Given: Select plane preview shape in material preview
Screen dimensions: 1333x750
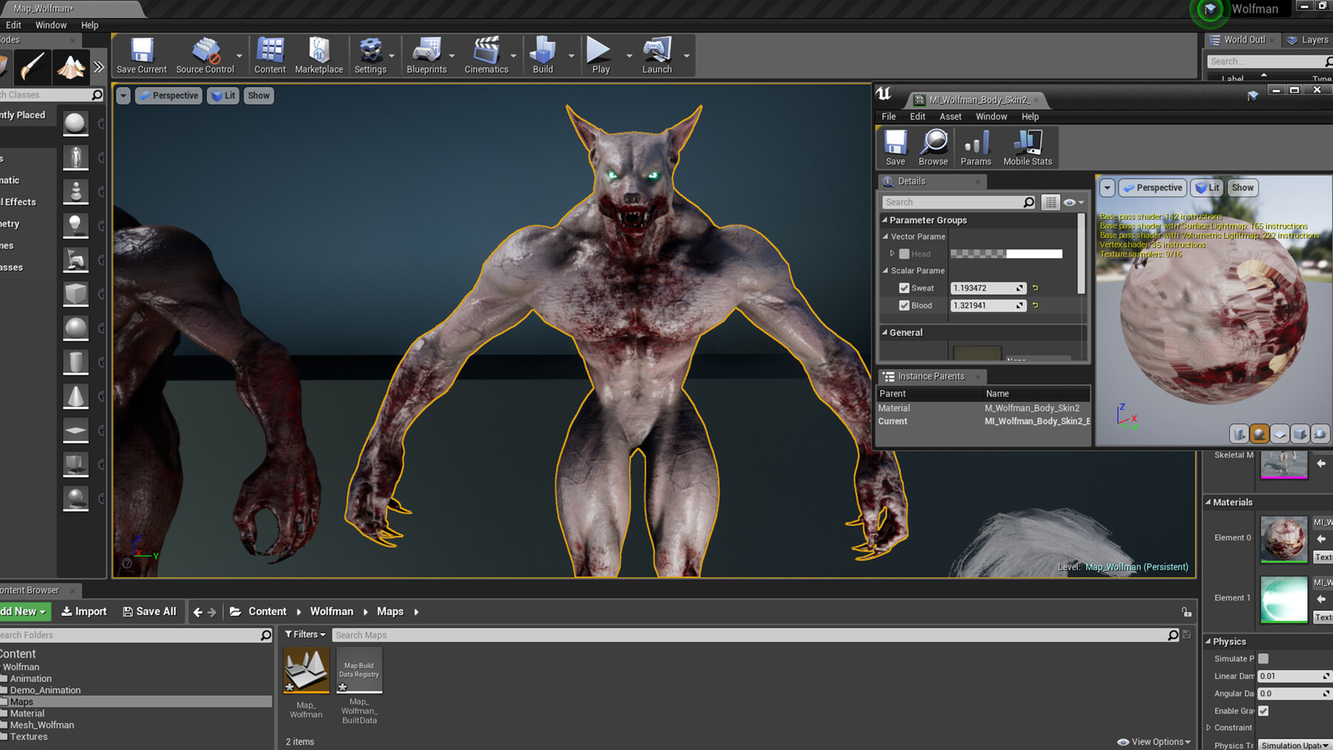Looking at the screenshot, I should (1279, 434).
